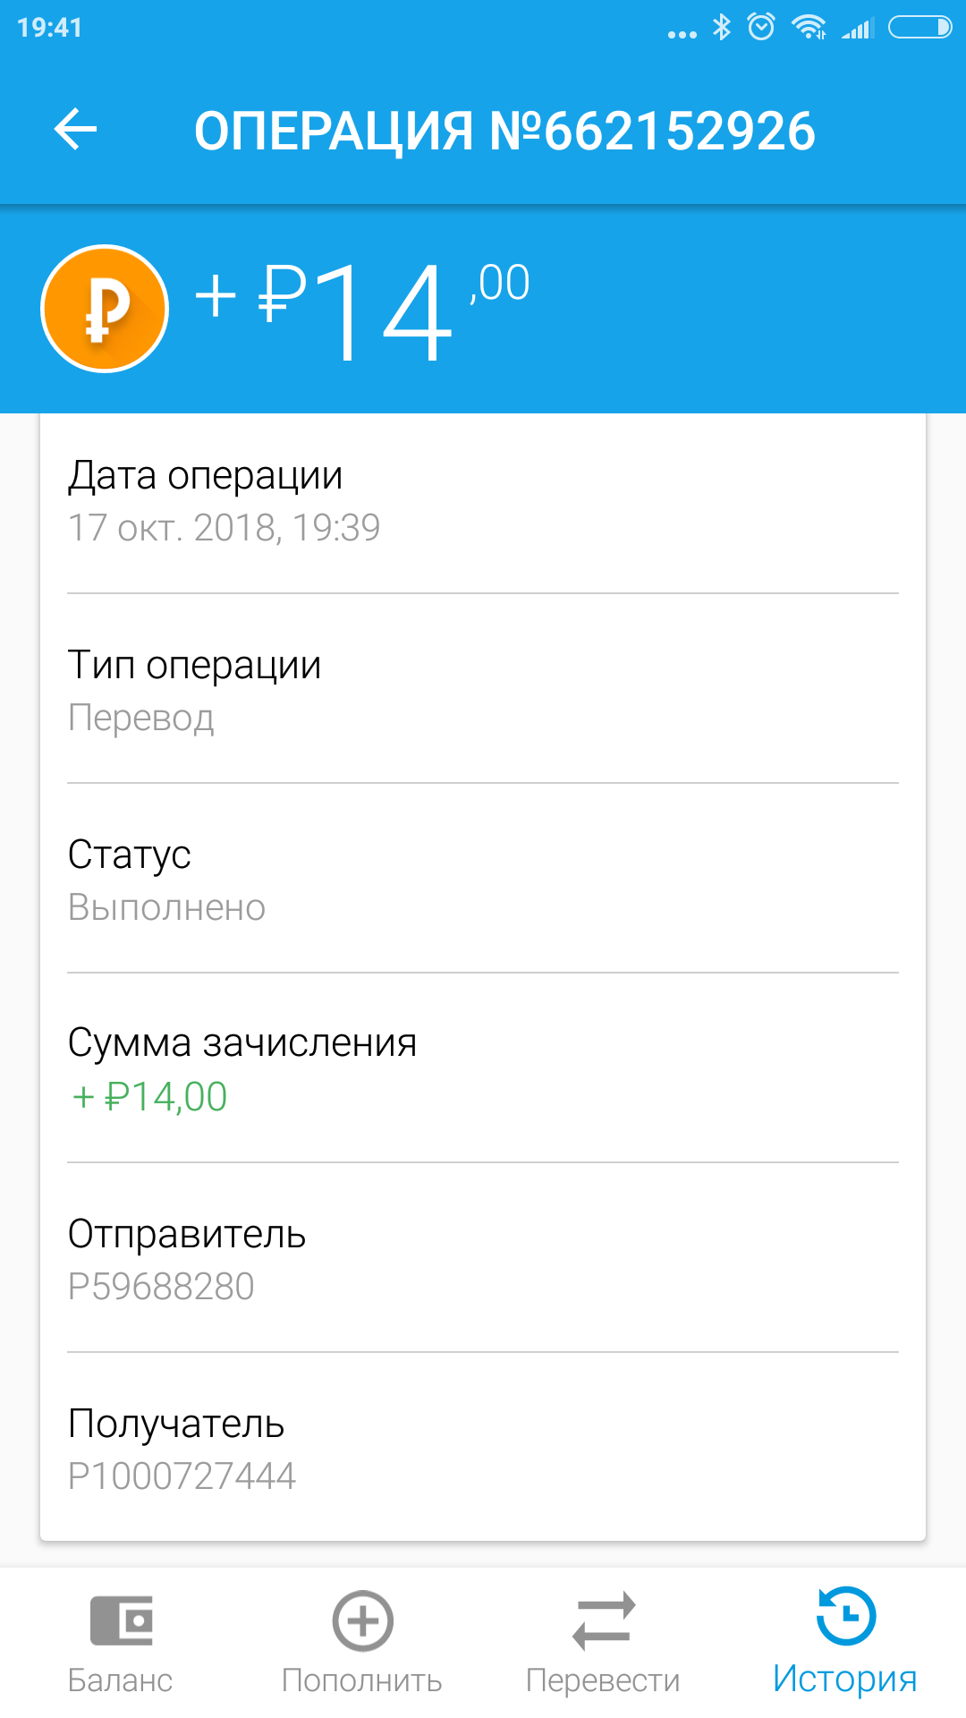Tap the Выполнено status value
Viewport: 966px width, 1718px height.
click(x=167, y=907)
